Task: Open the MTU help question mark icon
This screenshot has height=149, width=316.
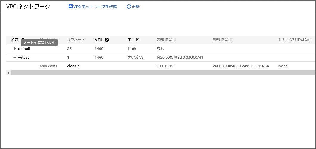Action: pyautogui.click(x=107, y=40)
